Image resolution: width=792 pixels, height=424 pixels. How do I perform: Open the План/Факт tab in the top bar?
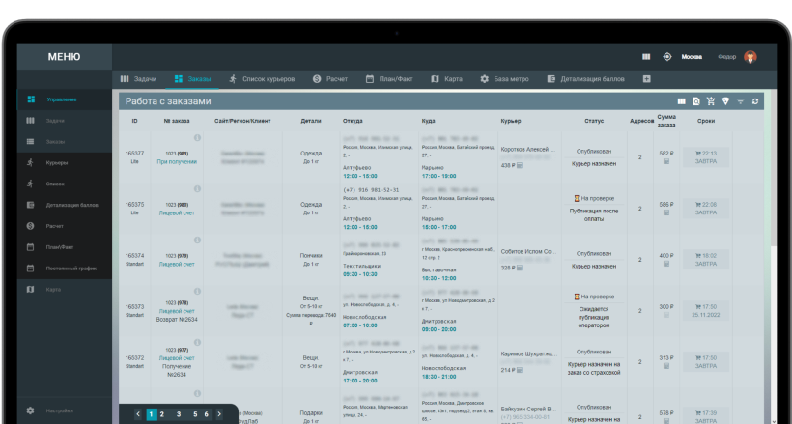point(389,79)
